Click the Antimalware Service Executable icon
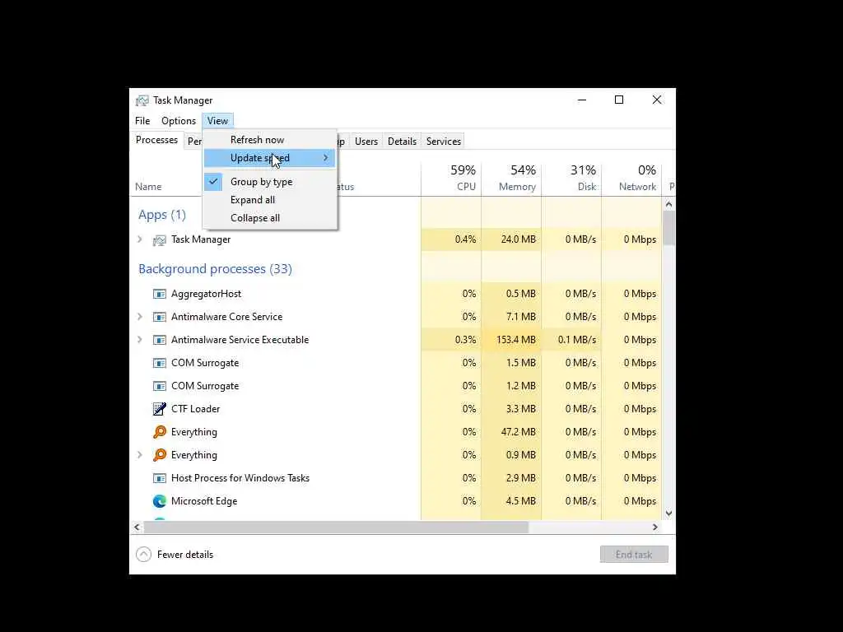Image resolution: width=843 pixels, height=632 pixels. [x=159, y=340]
